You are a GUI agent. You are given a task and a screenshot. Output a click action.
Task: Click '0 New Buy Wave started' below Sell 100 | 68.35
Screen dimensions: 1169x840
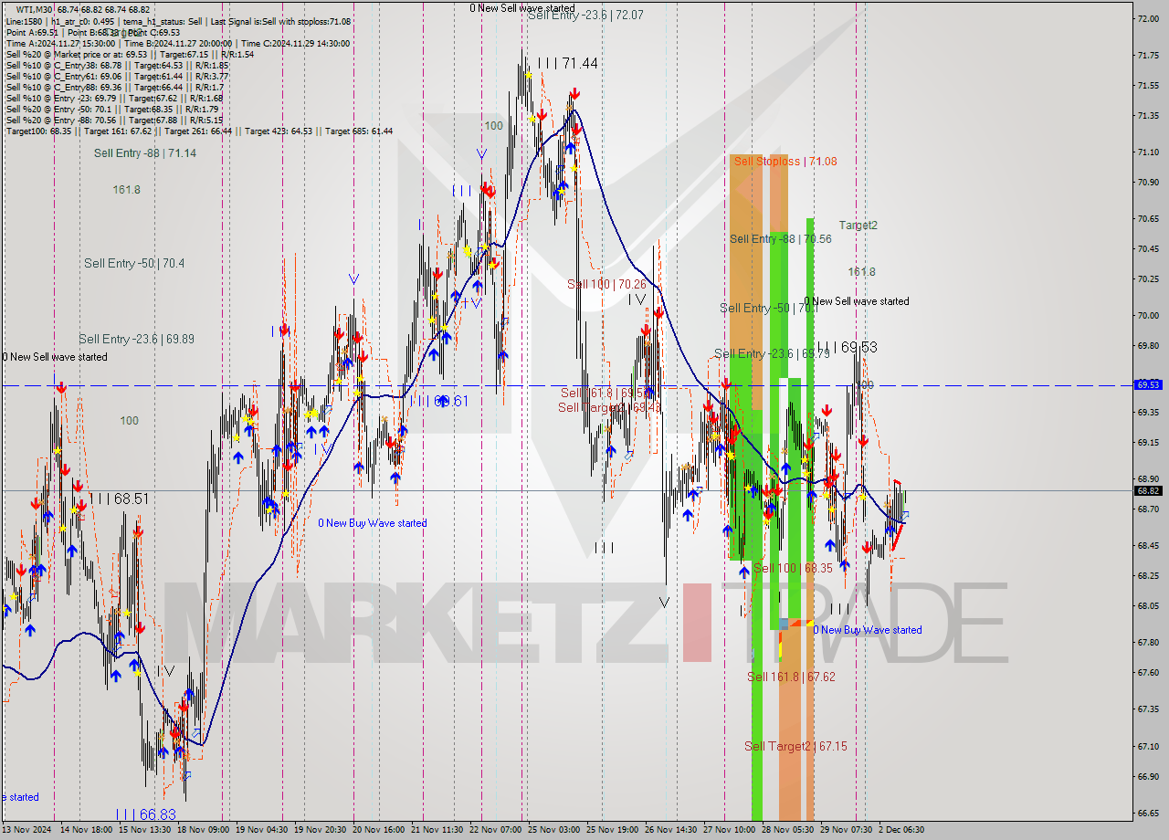tap(868, 630)
